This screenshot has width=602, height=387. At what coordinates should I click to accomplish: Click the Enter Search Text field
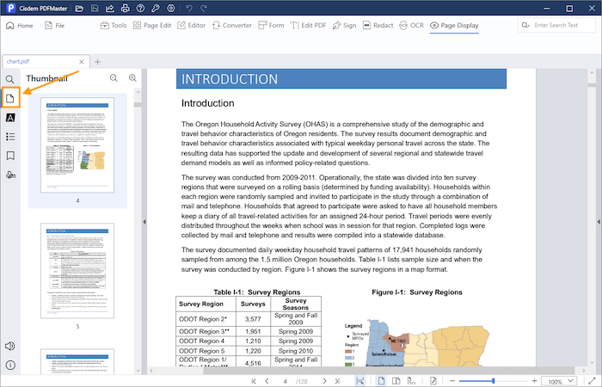tap(556, 25)
